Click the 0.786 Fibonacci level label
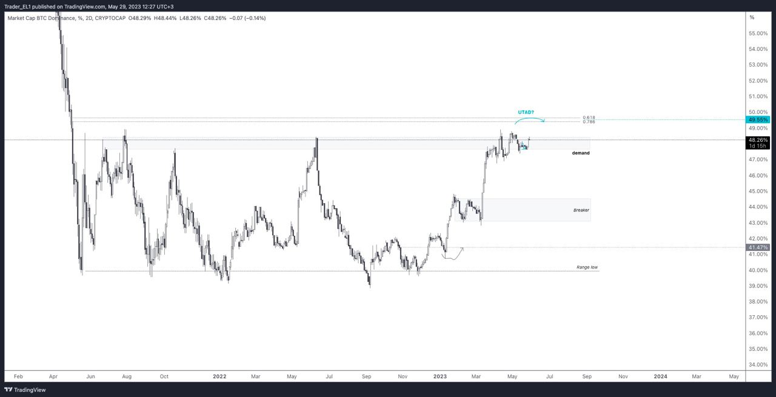Image resolution: width=776 pixels, height=397 pixels. [x=588, y=122]
